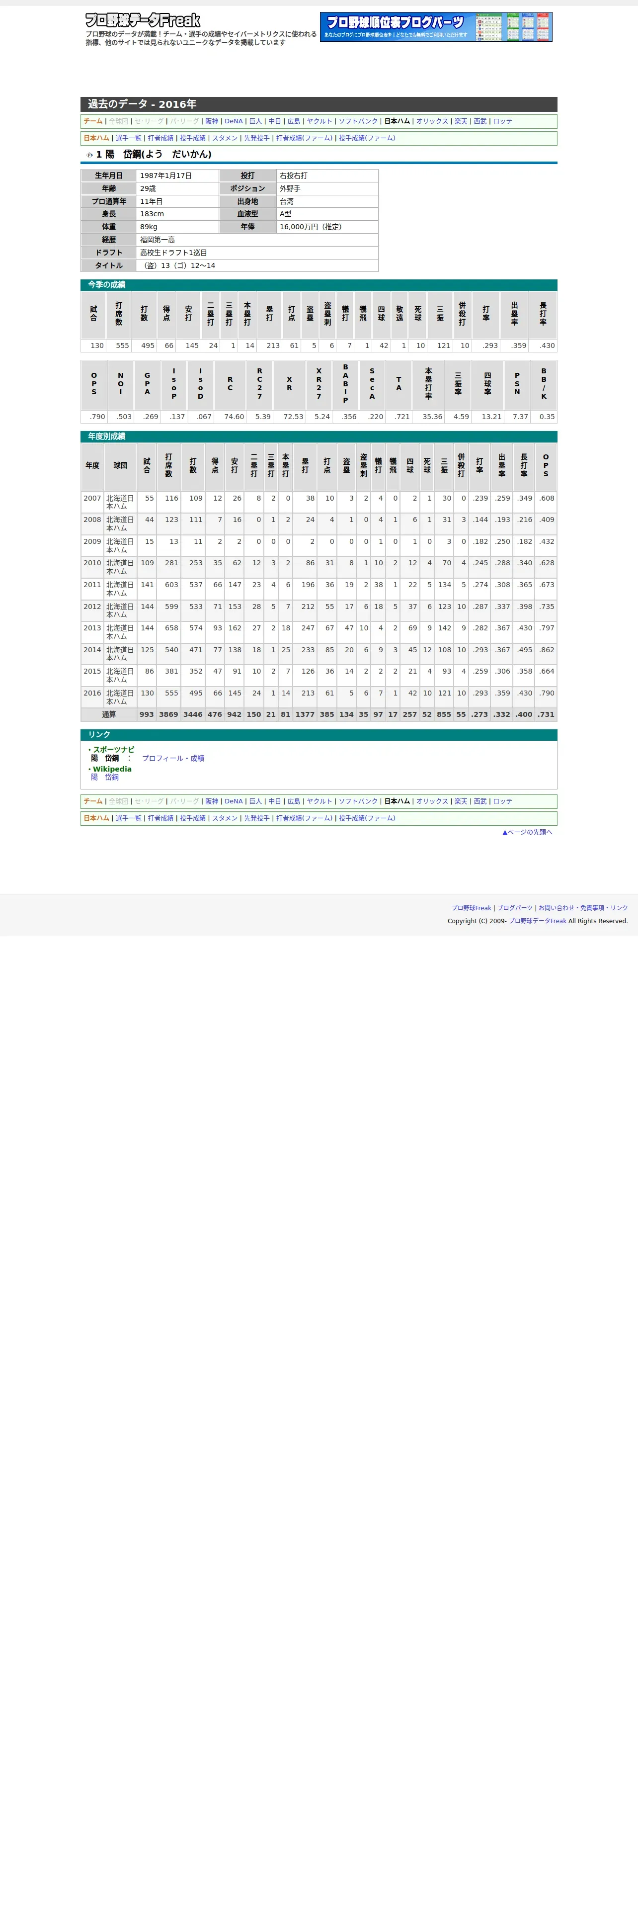The height and width of the screenshot is (1915, 638).
Task: Open スタメン in the bottom 日本ハム submenu
Action: coord(225,818)
